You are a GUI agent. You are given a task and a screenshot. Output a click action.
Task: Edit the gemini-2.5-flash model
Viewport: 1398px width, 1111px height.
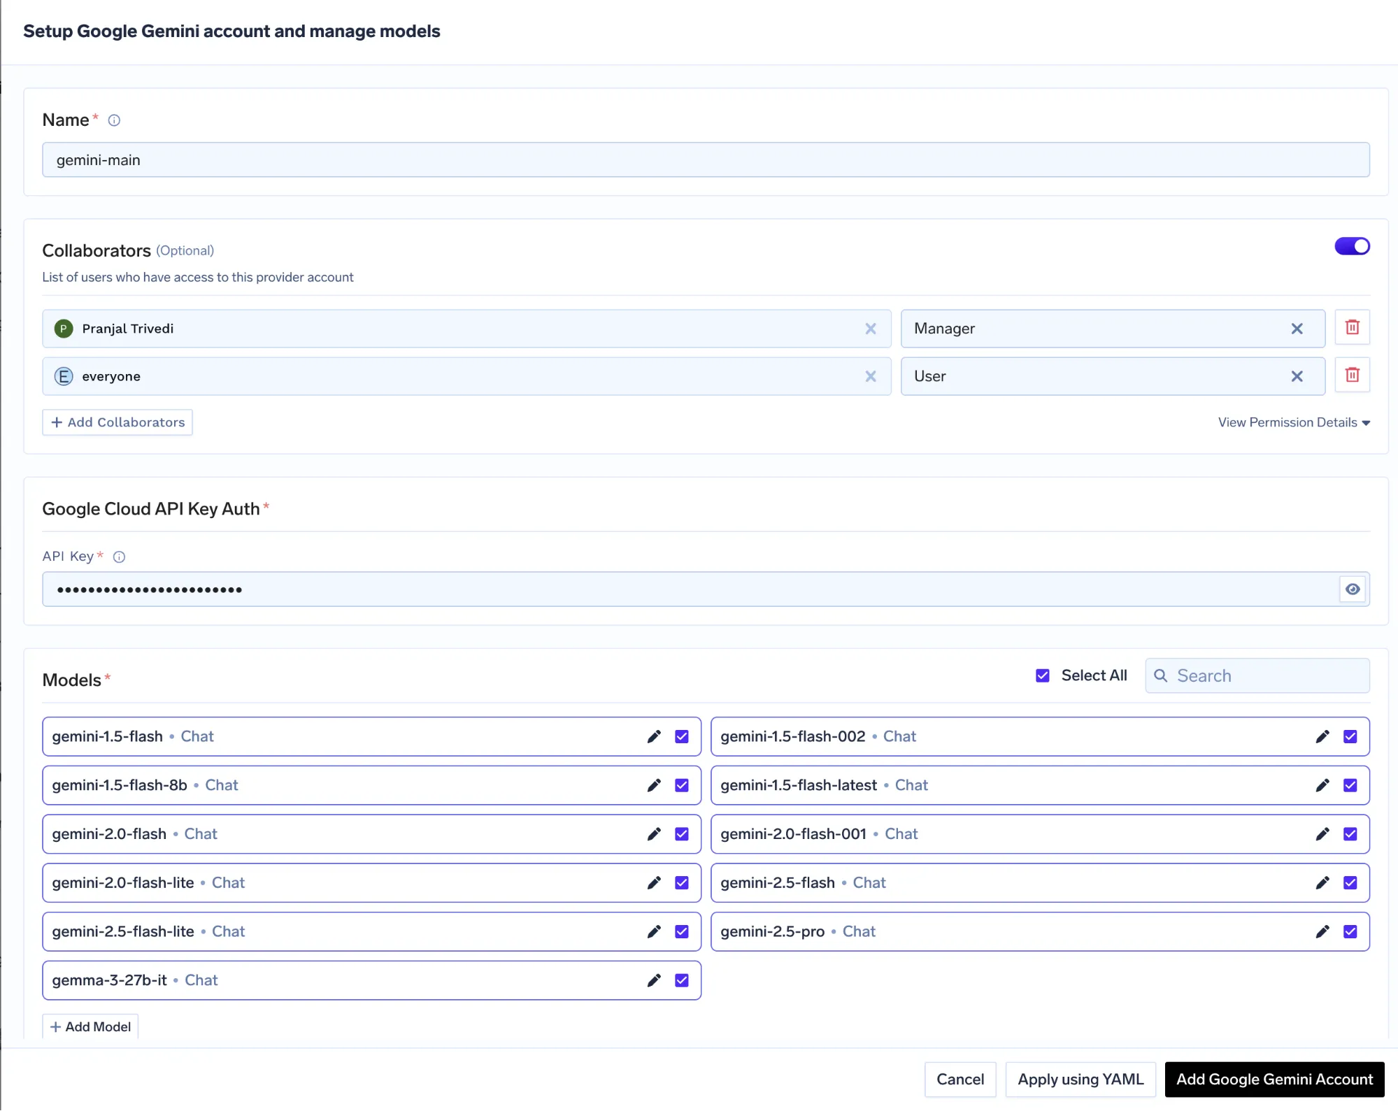(1322, 882)
